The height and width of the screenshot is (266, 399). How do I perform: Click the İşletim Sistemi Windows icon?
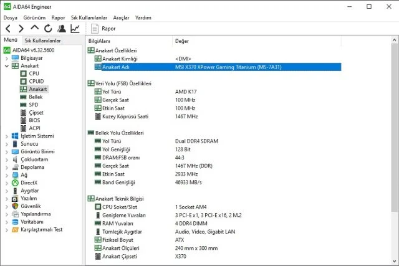tap(15, 136)
